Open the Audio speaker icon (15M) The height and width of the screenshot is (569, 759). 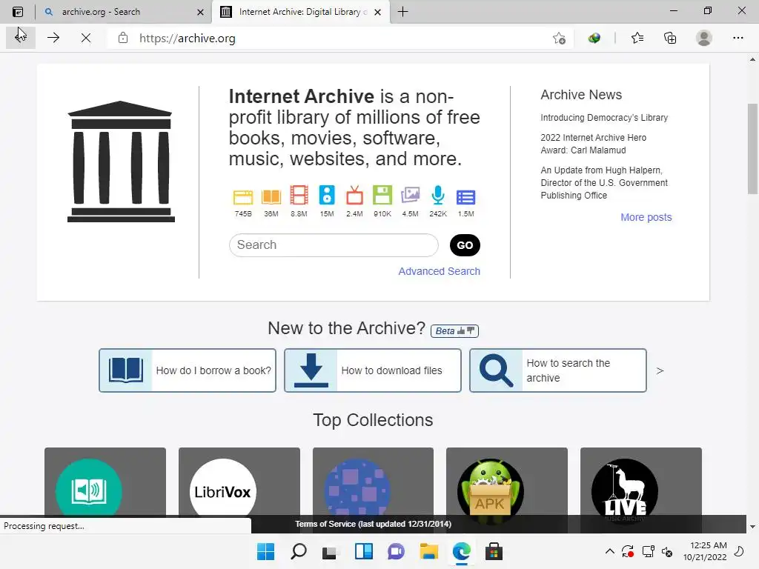click(x=327, y=195)
